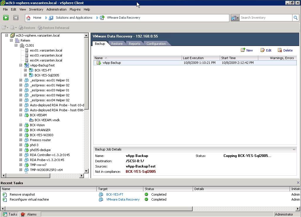
Task: Select the esx01.vanzanten.local host icon
Action: 27,50
